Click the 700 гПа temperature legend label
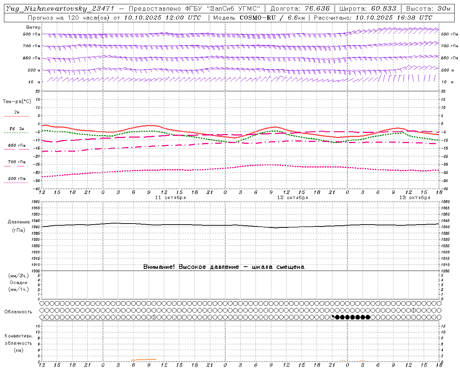The width and height of the screenshot is (460, 368). [x=17, y=162]
